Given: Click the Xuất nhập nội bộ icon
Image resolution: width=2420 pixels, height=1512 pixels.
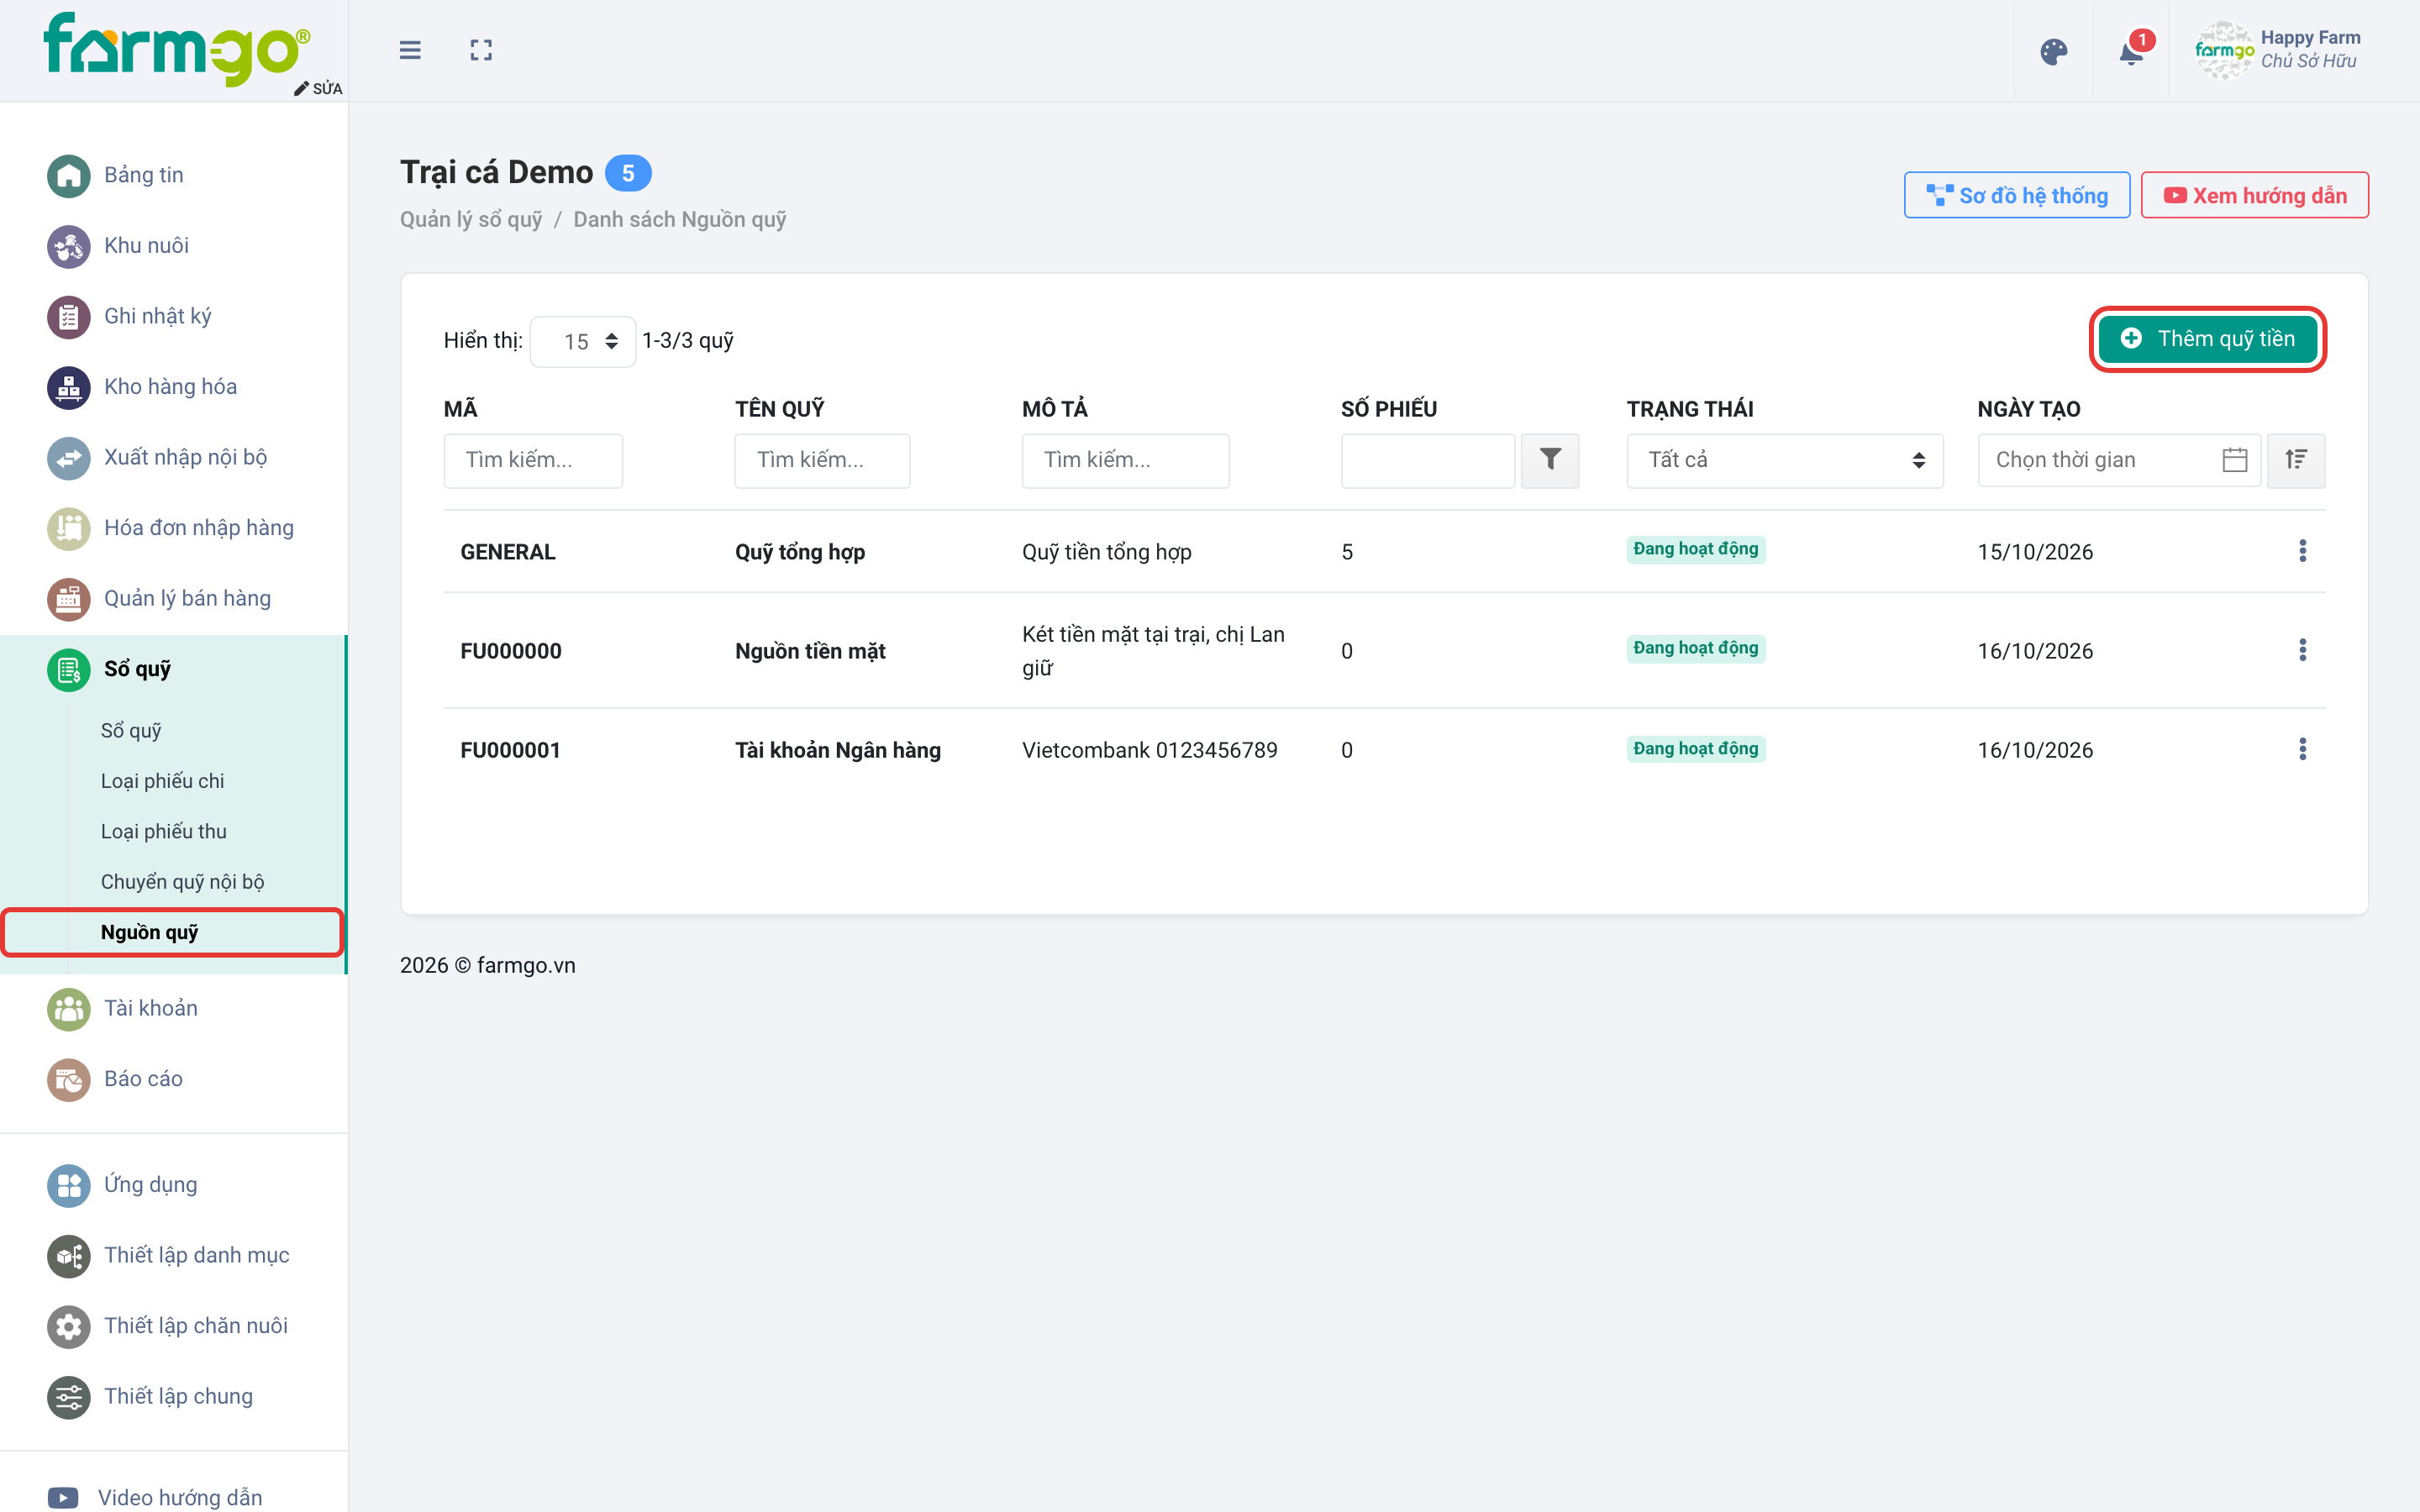Looking at the screenshot, I should click(x=69, y=458).
